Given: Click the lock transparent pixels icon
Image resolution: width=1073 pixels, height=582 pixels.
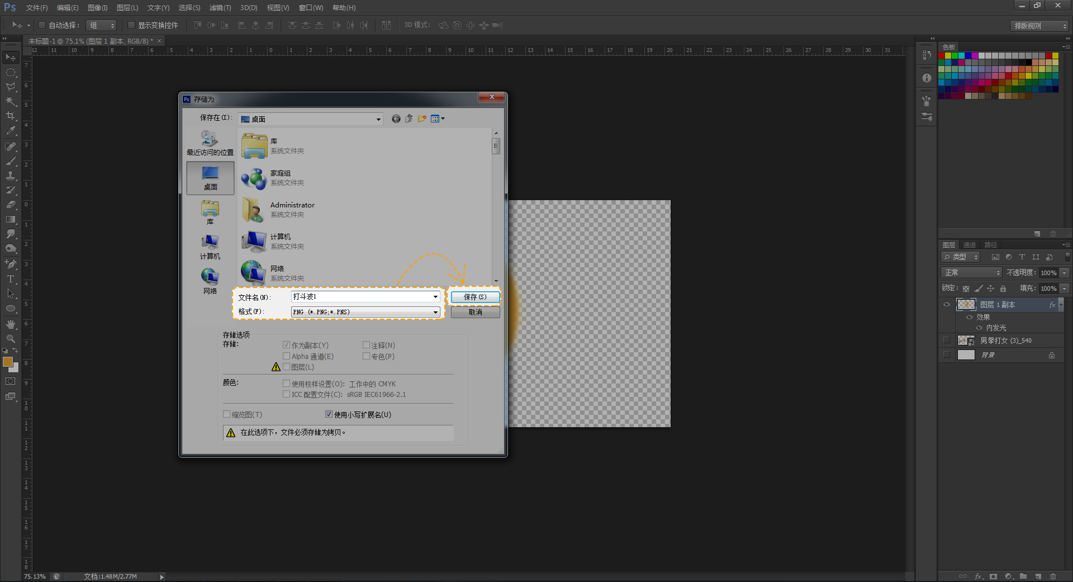Looking at the screenshot, I should pos(966,288).
